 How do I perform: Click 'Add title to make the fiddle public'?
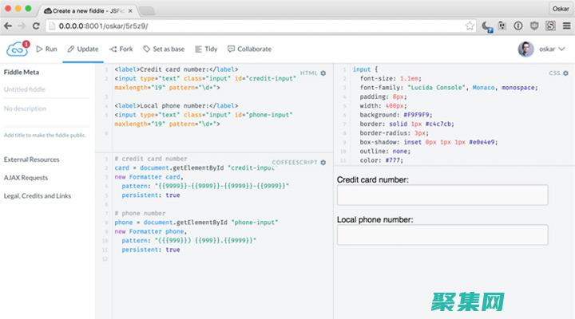click(45, 135)
